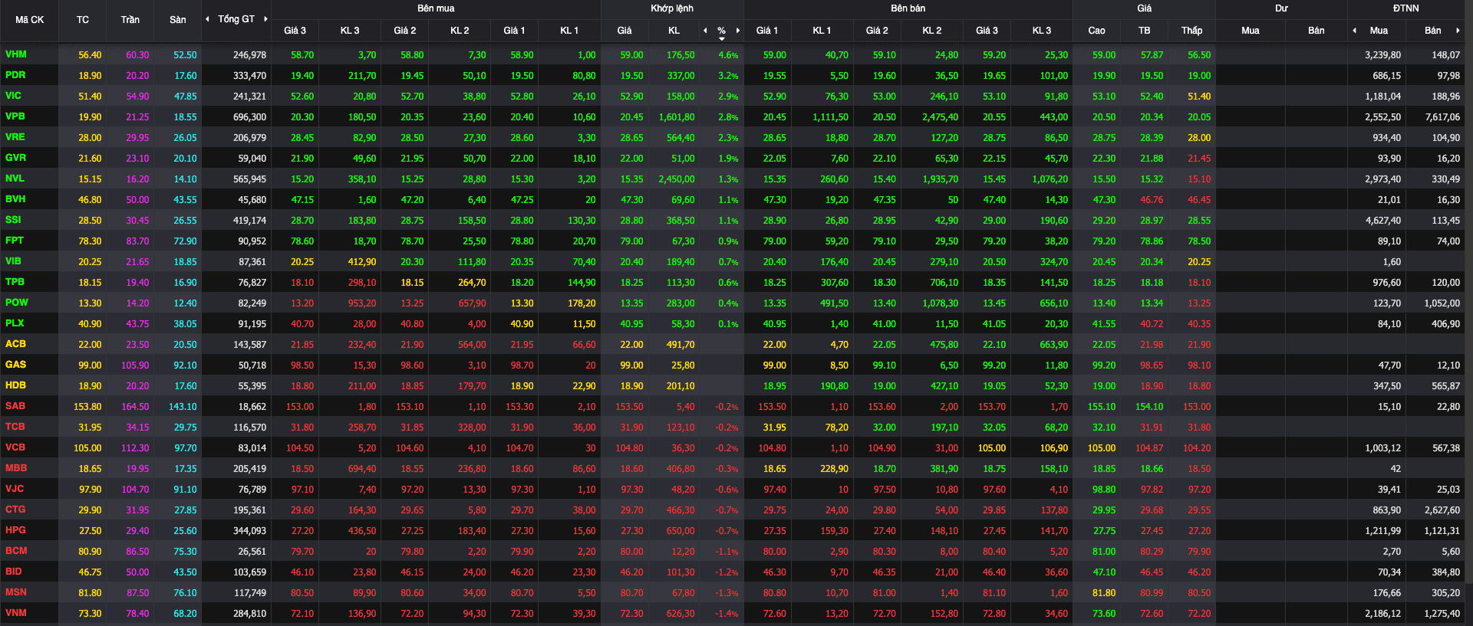Viewport: 1473px width, 626px height.
Task: Open stock symbol MBB
Action: click(16, 468)
